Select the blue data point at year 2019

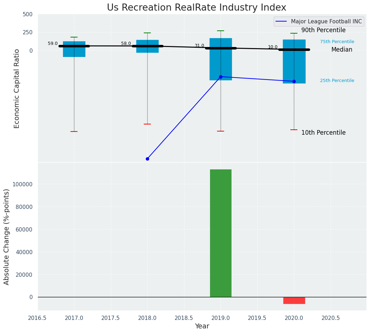(221, 77)
